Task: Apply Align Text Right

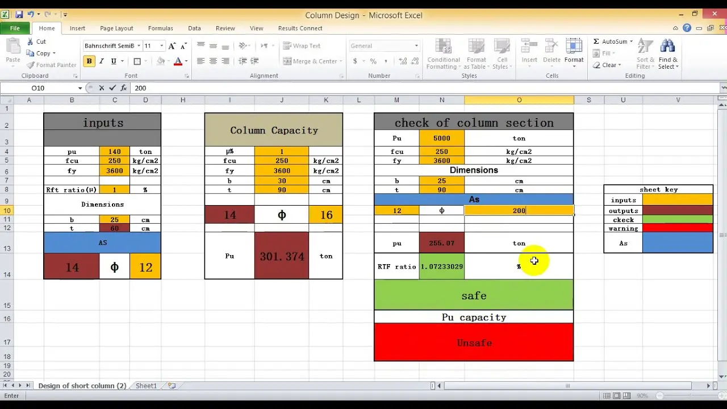Action: click(225, 61)
